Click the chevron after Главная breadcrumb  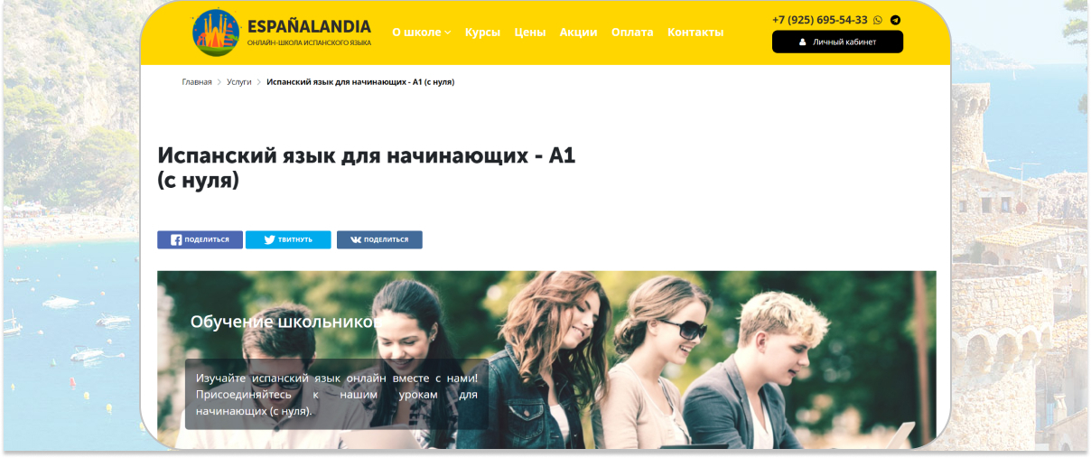pyautogui.click(x=219, y=82)
